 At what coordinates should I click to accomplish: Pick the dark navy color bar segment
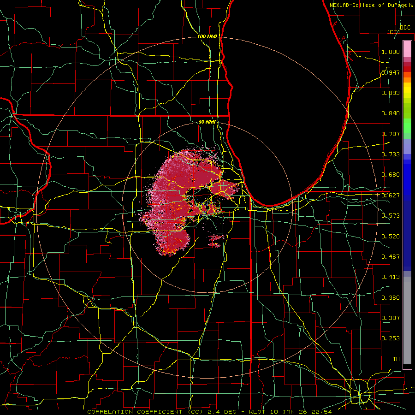click(407, 233)
